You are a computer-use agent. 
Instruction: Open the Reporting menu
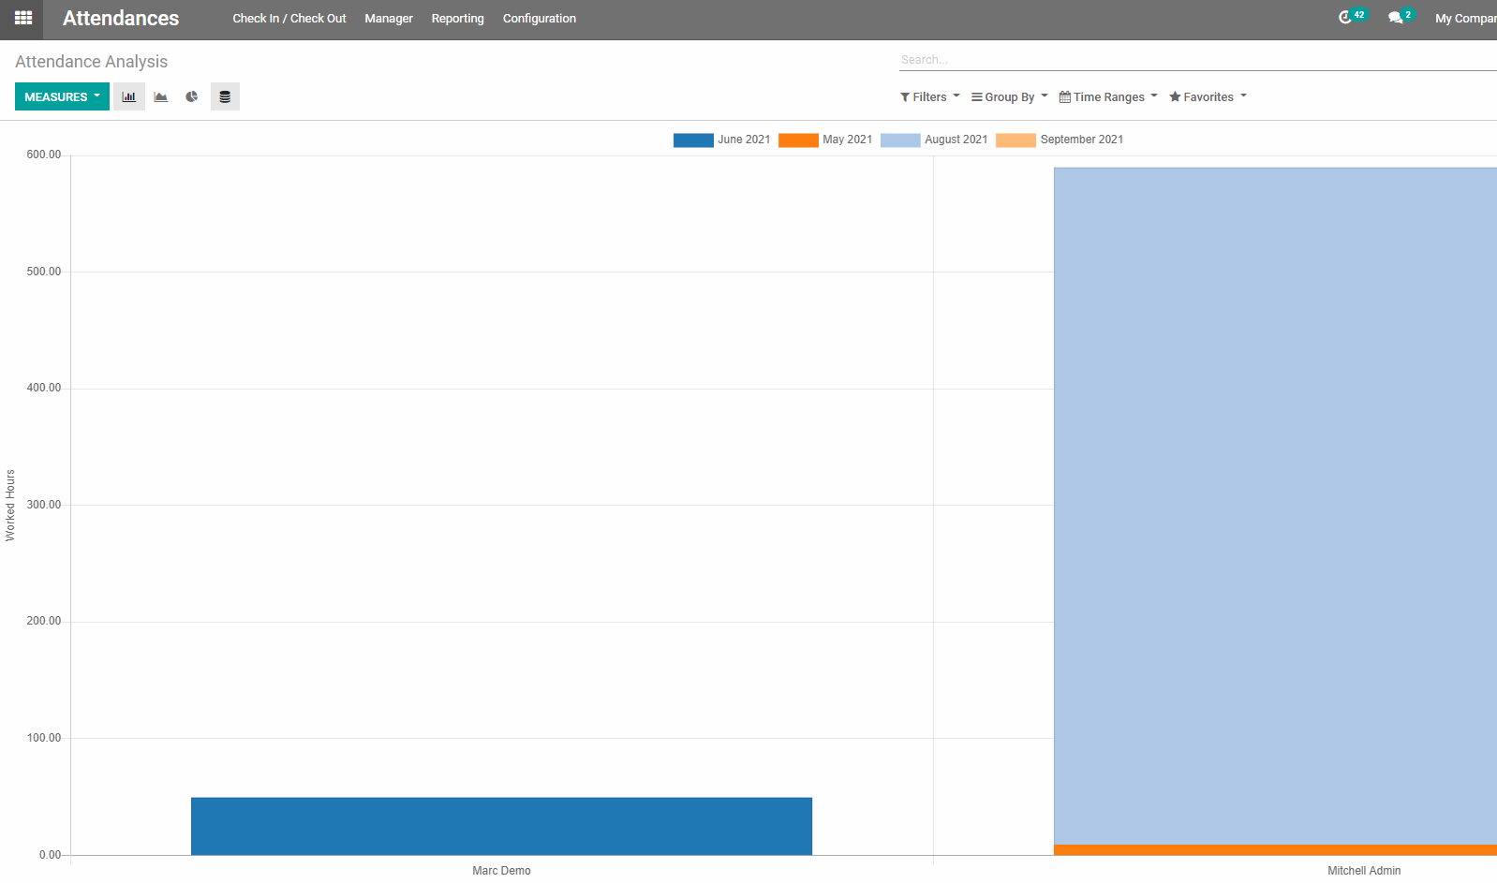(458, 19)
